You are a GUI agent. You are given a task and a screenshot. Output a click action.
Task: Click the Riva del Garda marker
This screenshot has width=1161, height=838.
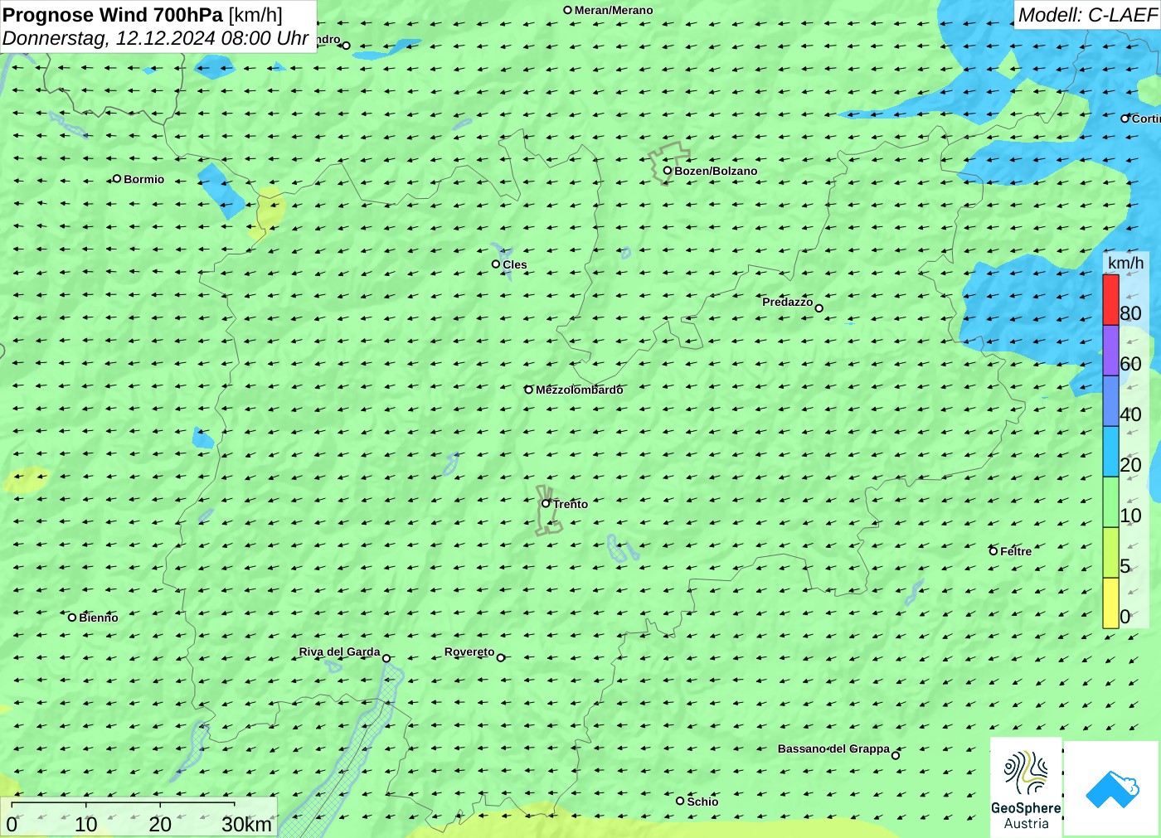point(386,659)
